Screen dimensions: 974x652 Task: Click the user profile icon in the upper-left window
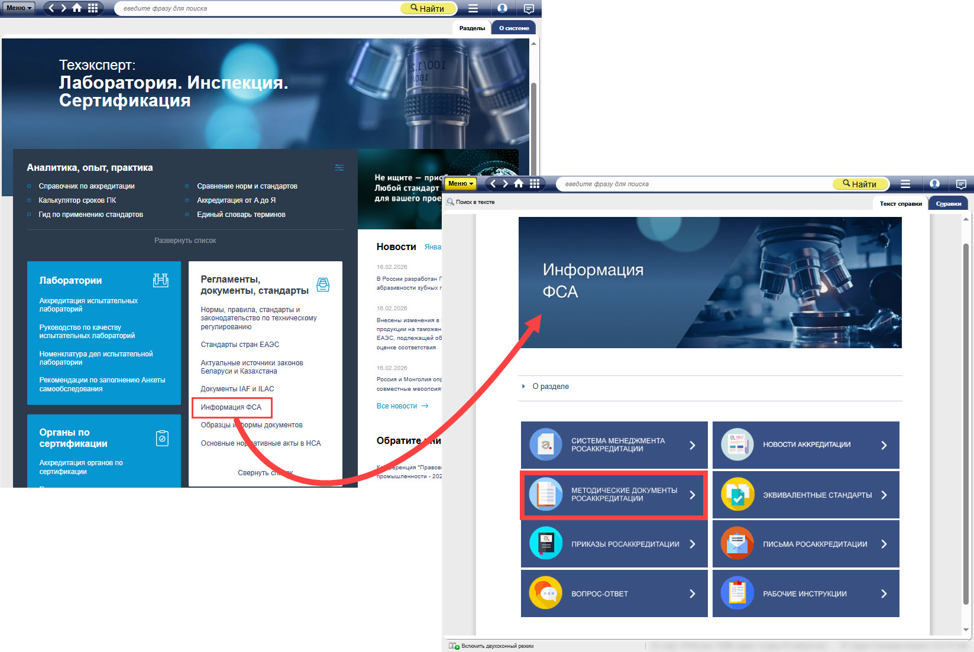[502, 8]
